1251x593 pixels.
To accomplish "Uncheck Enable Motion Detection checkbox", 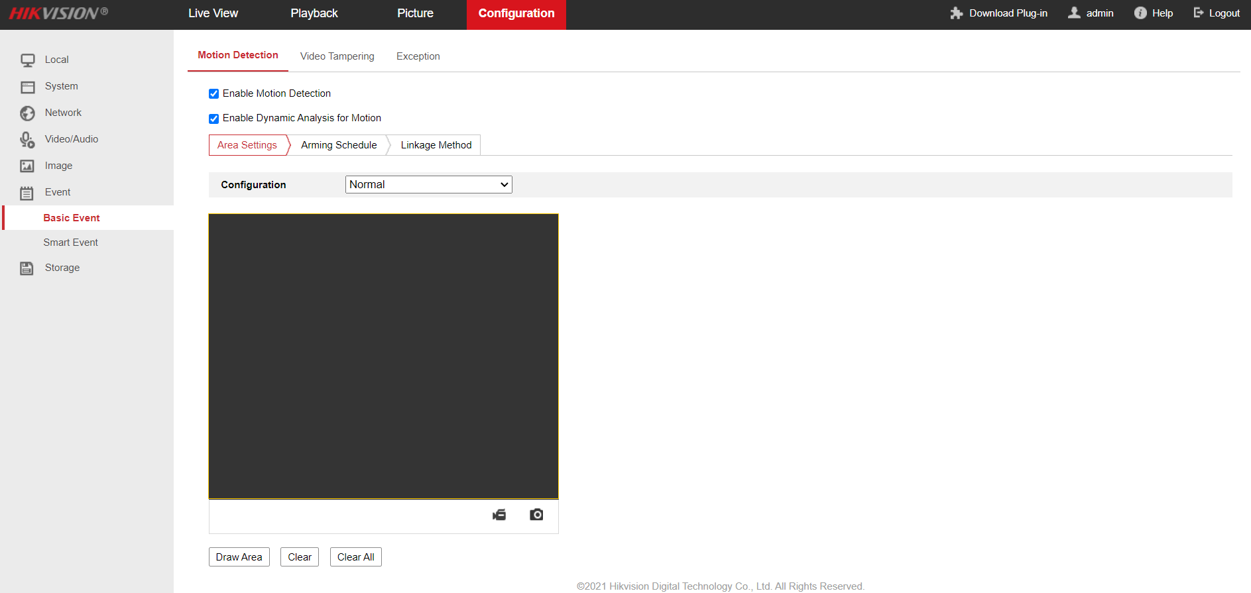I will 213,94.
